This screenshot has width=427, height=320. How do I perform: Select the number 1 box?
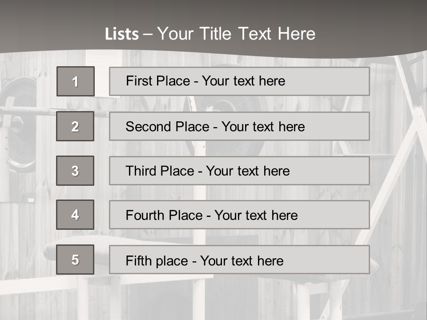click(75, 81)
